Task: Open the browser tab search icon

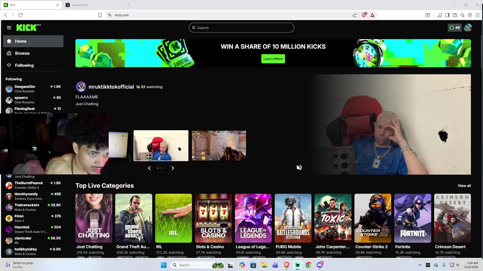Action: [428, 15]
